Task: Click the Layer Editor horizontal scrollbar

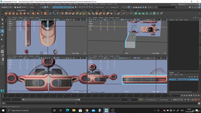Action: [x=181, y=92]
